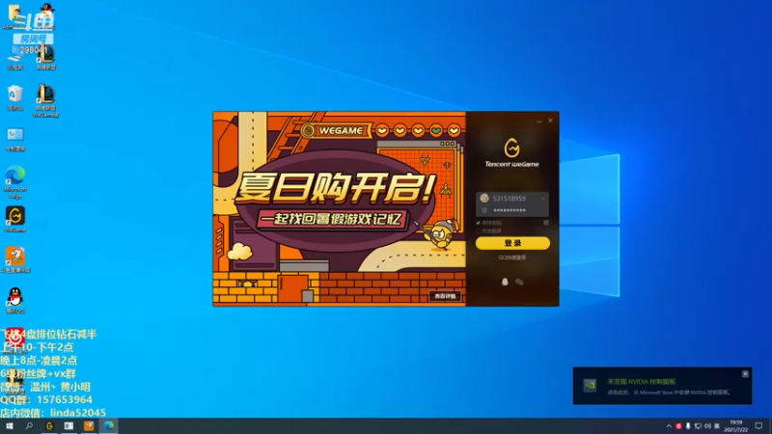
Task: Open QR code login icon beside remember password
Action: click(546, 223)
